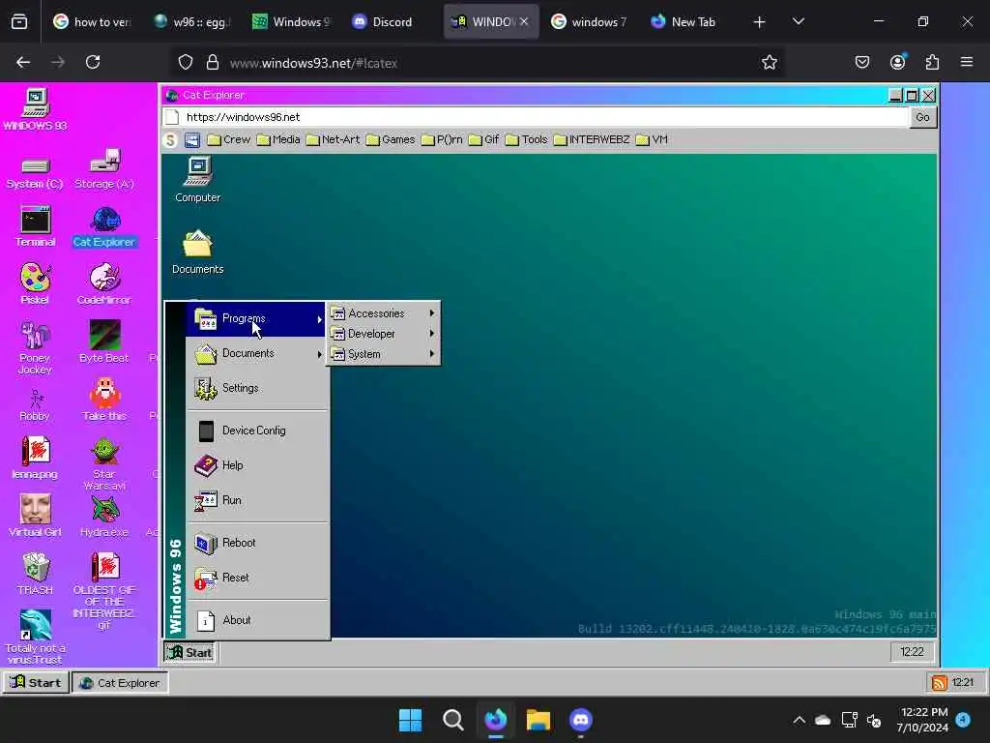
Task: Open the Tools bookmarks folder
Action: tap(527, 139)
